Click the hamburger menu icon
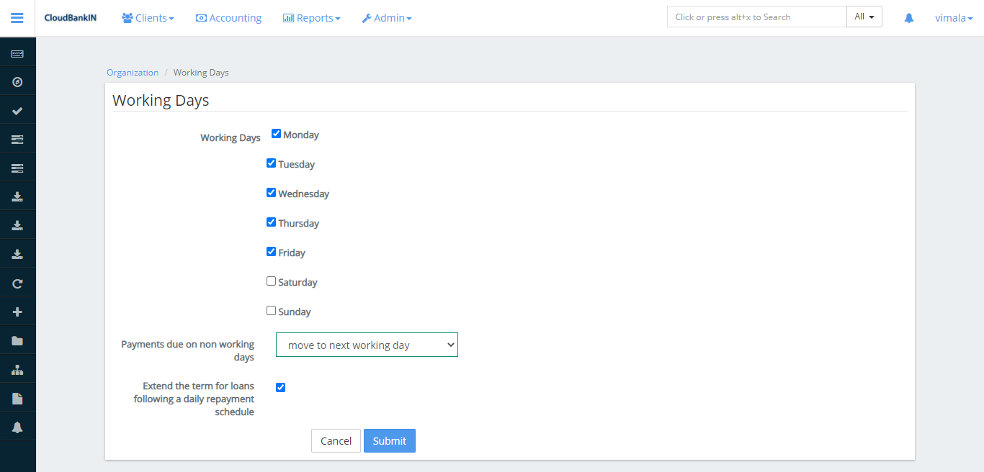The width and height of the screenshot is (984, 472). (x=17, y=18)
